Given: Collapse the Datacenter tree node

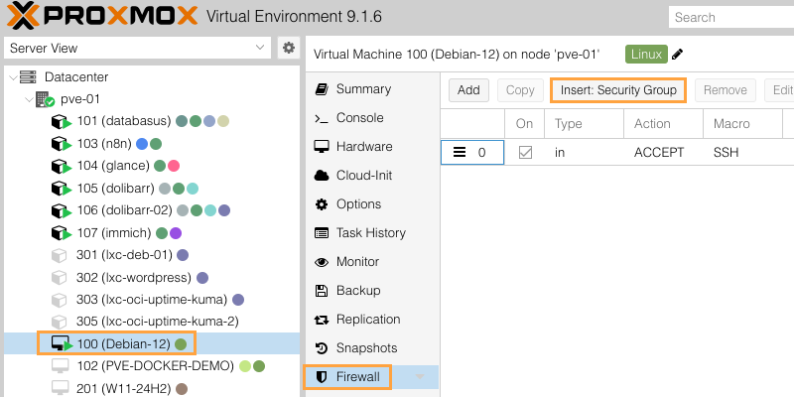Looking at the screenshot, I should (x=13, y=77).
